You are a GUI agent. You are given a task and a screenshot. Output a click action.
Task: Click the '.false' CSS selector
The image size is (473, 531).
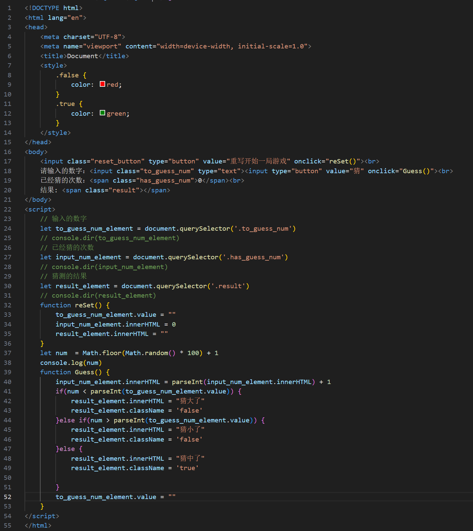tap(67, 75)
